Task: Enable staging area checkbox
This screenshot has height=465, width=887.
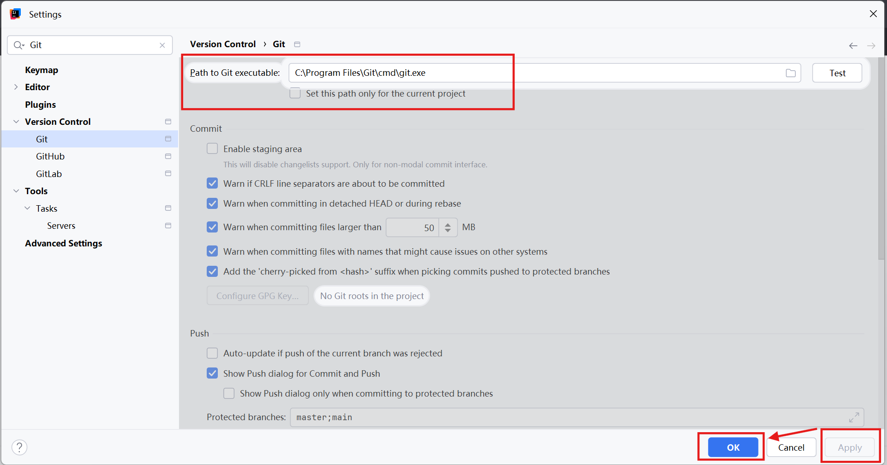Action: pos(212,148)
